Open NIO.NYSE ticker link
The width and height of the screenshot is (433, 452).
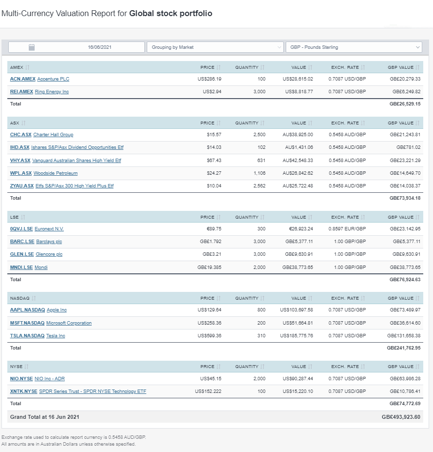(21, 379)
